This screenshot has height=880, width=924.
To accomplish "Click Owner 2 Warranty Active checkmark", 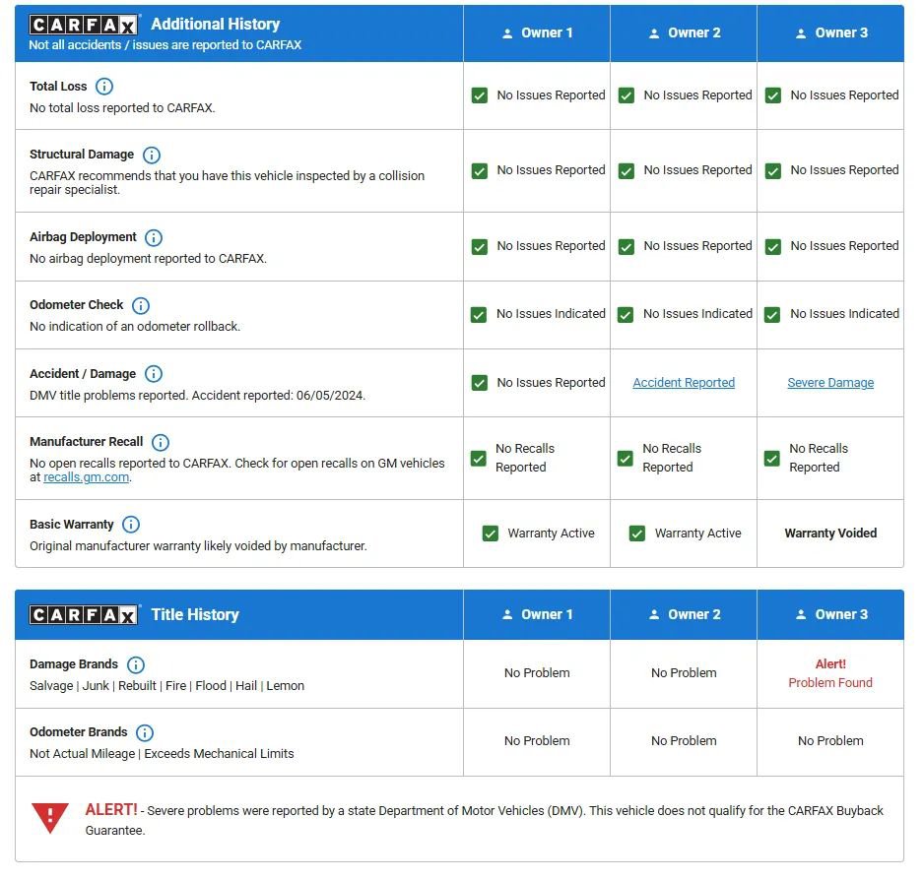I will click(x=636, y=534).
